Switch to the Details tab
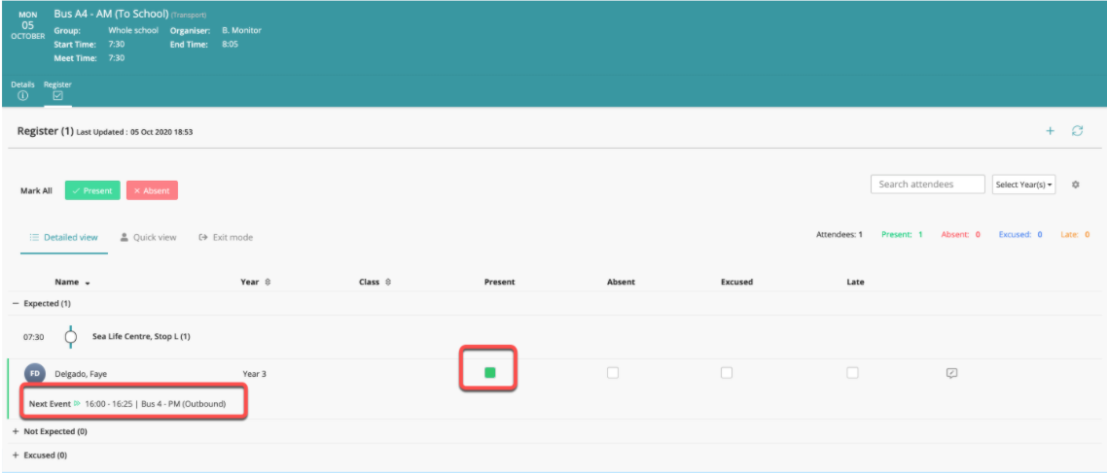Screen dimensions: 1107x473 pyautogui.click(x=22, y=91)
